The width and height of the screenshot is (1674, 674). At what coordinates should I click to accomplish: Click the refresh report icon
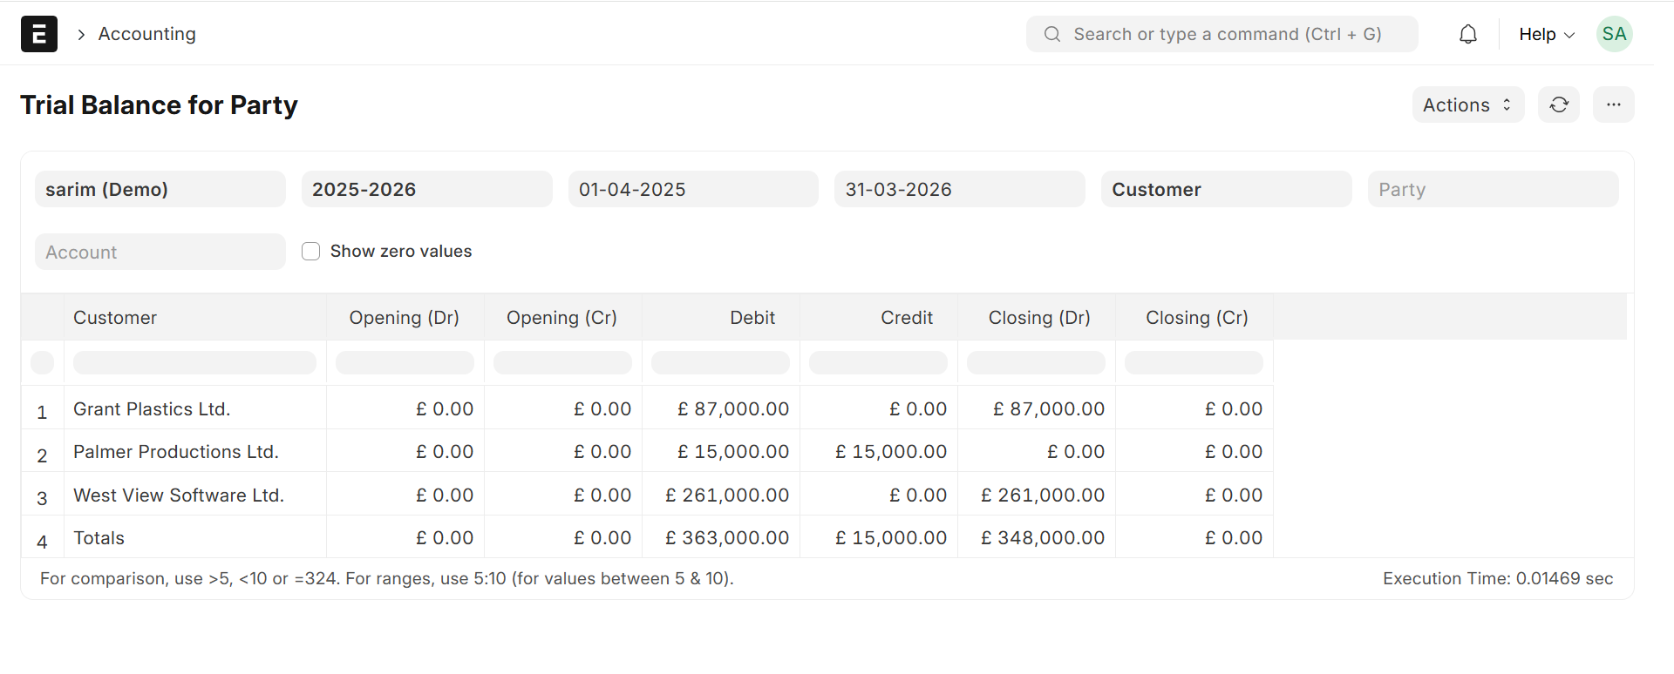pos(1558,104)
